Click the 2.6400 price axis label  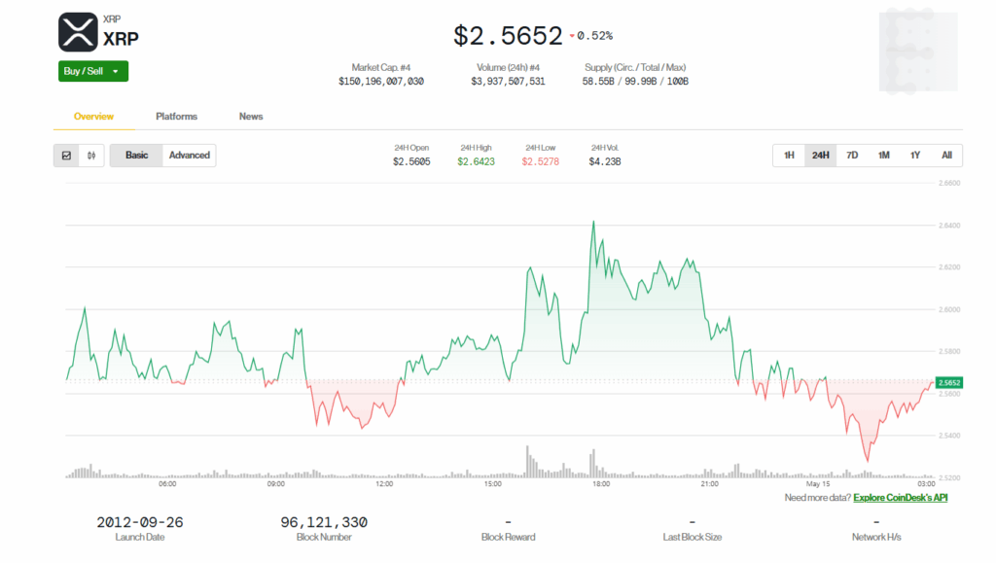click(949, 226)
